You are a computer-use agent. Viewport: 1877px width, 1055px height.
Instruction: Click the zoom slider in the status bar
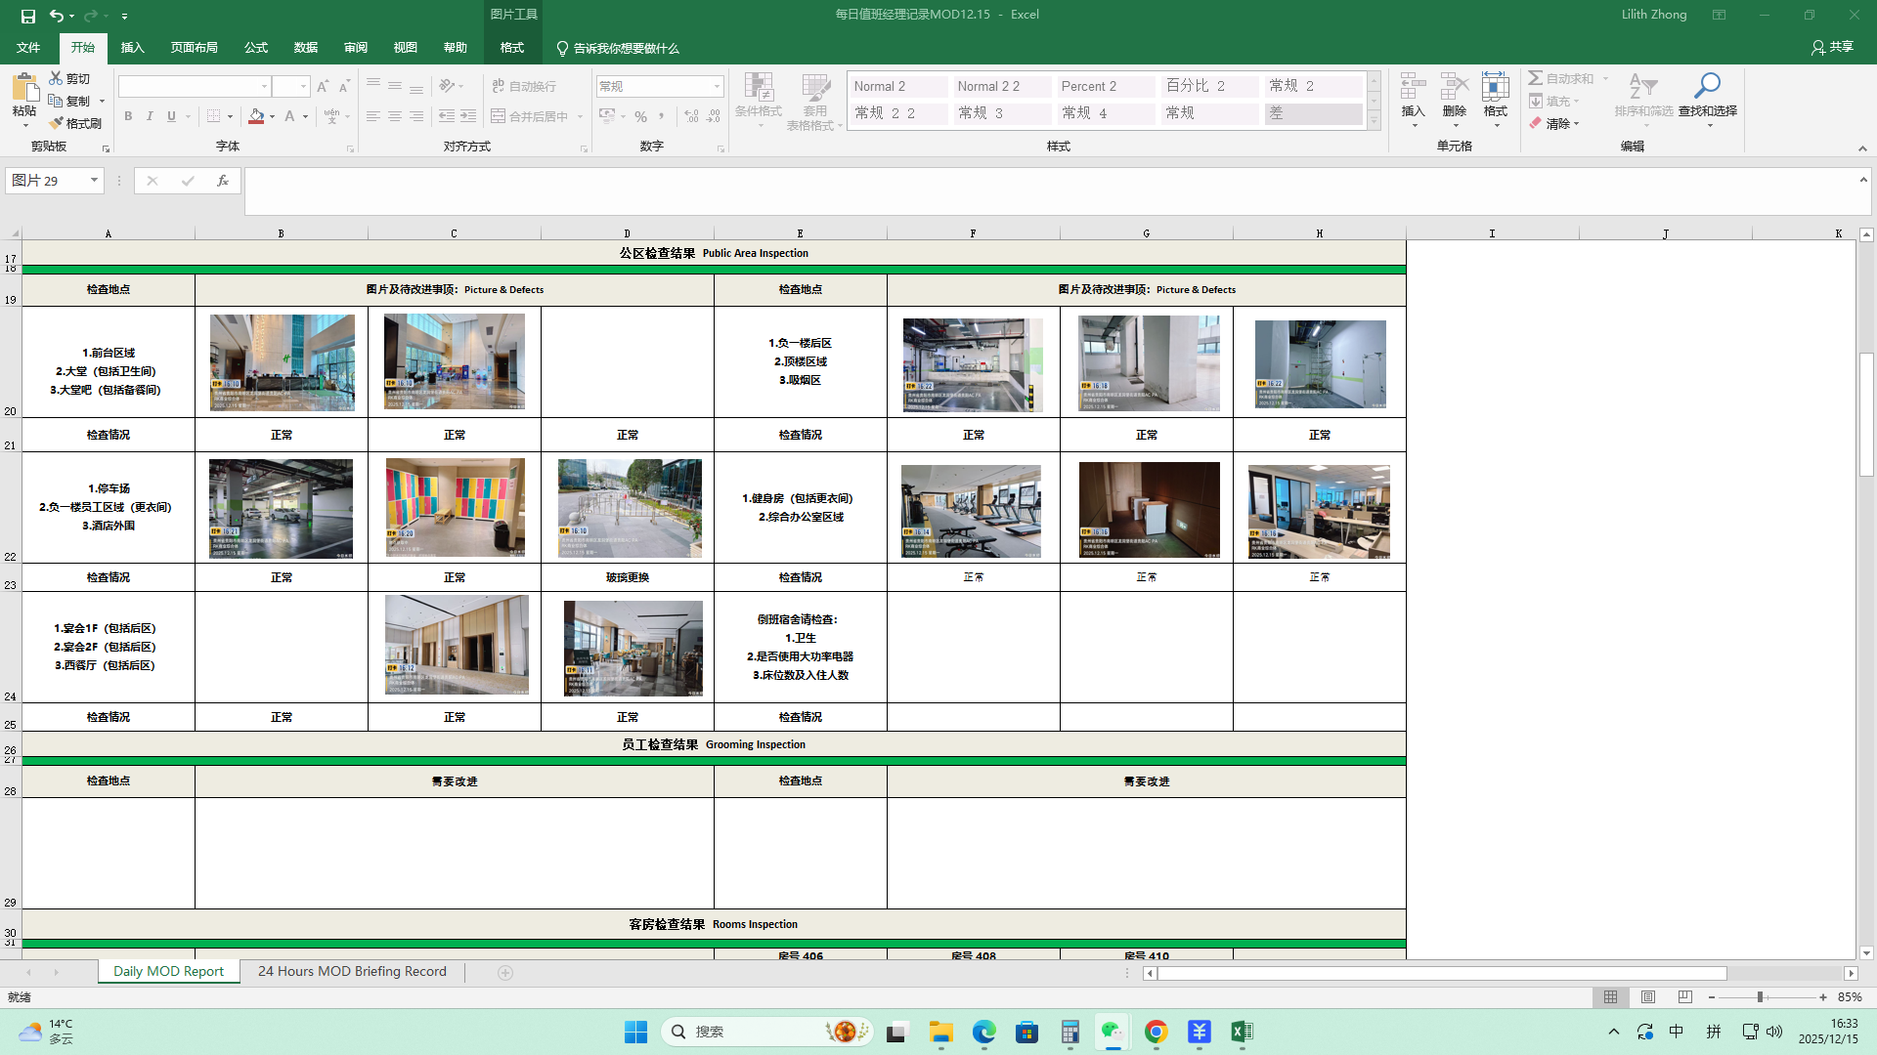coord(1760,997)
